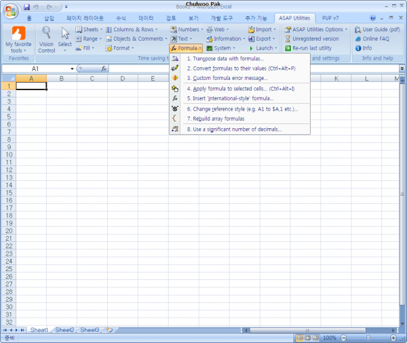
Task: Switch to PUP v7 tab
Action: [x=330, y=18]
